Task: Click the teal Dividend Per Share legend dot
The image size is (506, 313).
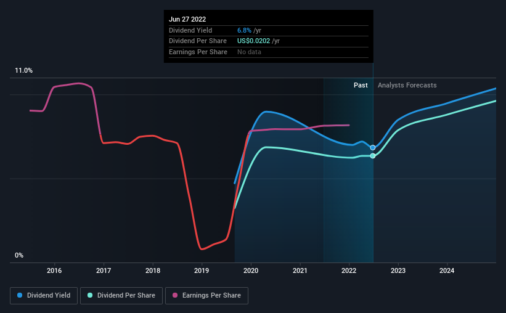Action: coord(90,295)
